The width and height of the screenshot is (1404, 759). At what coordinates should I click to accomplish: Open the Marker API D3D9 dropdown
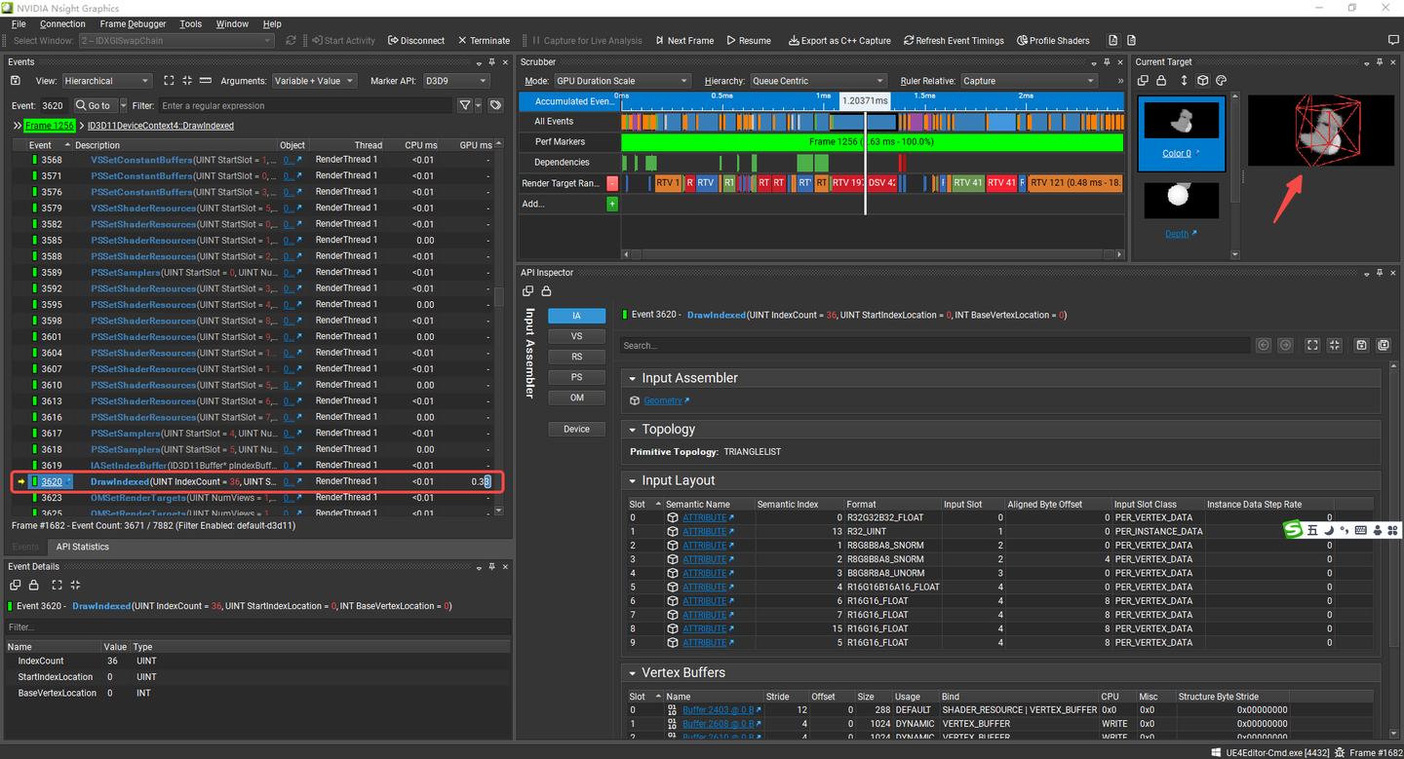click(455, 81)
